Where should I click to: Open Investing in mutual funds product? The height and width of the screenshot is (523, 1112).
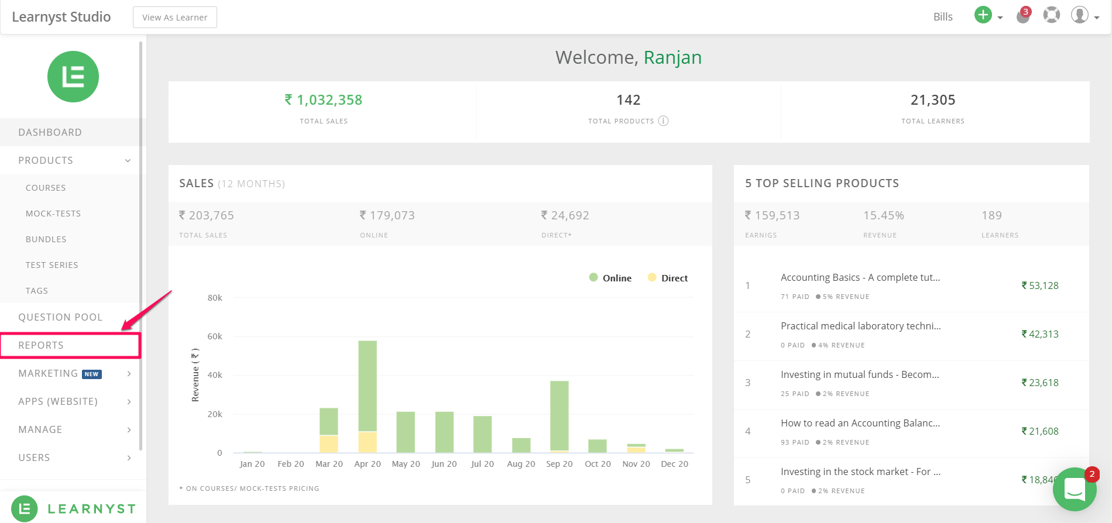coord(860,374)
